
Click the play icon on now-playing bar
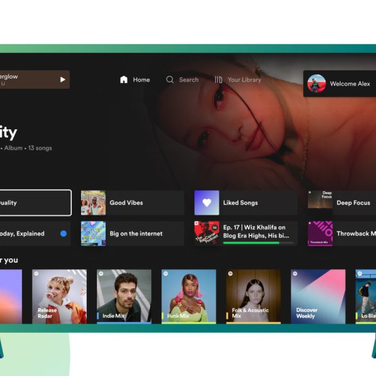click(62, 79)
